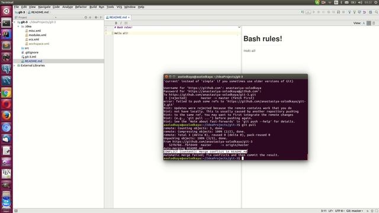Click tool windows quick-access icon in status bar
379x213 pixels.
tap(16, 211)
